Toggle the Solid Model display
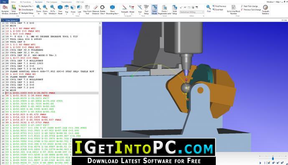 [x=154, y=10]
